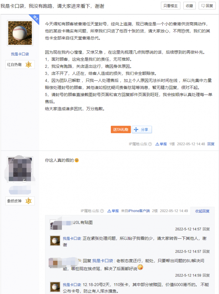
Task: Click the orange 送TA礼物 button
Action: [120, 129]
